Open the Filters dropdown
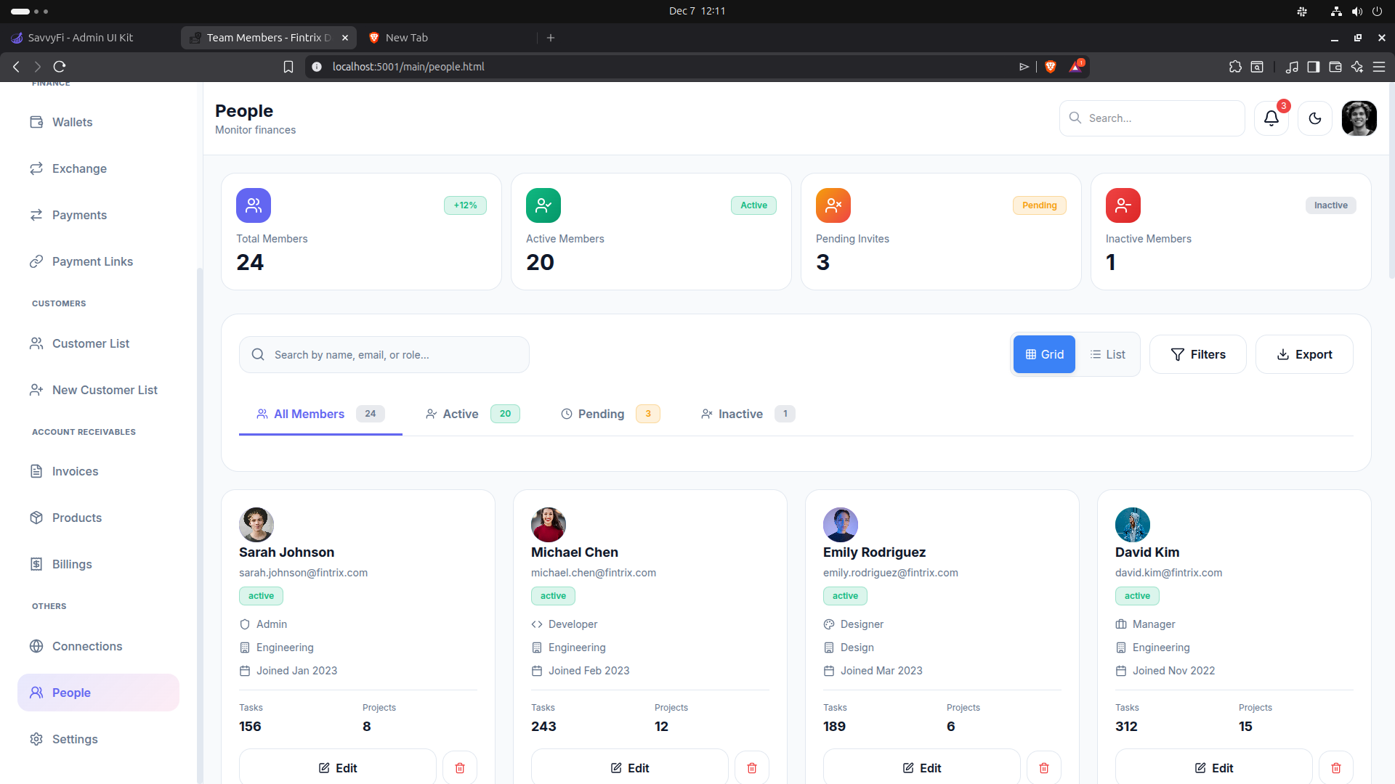This screenshot has width=1395, height=784. click(1197, 354)
